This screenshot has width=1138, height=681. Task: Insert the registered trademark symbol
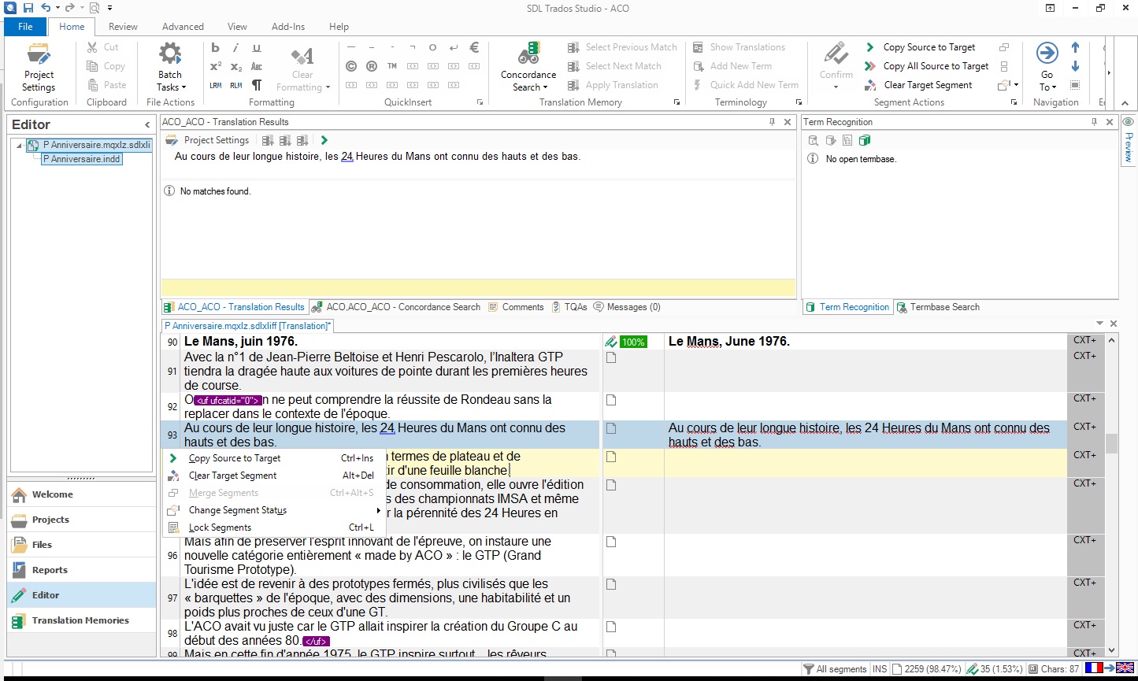point(372,66)
